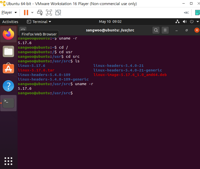This screenshot has height=169, width=200.
Task: Pause the virtual machine
Action: [26, 13]
